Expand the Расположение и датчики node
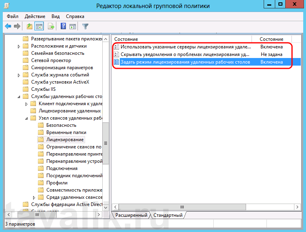The height and width of the screenshot is (232, 306). pos(19,46)
